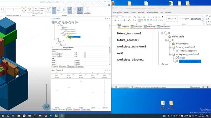
Task: Click sort icon in Word ribbon
Action: (160, 17)
